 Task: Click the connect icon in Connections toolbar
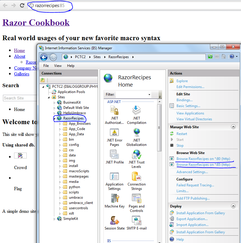click(43, 80)
